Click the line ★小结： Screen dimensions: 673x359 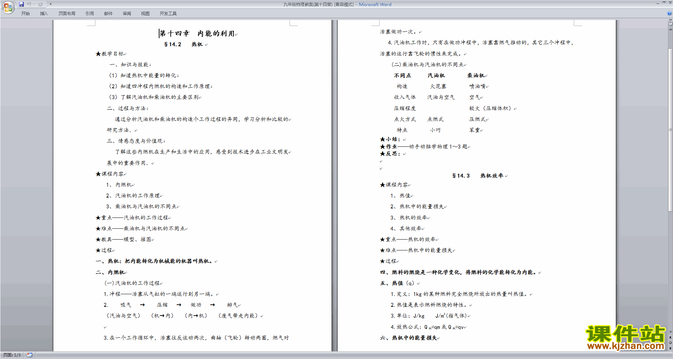(x=391, y=139)
